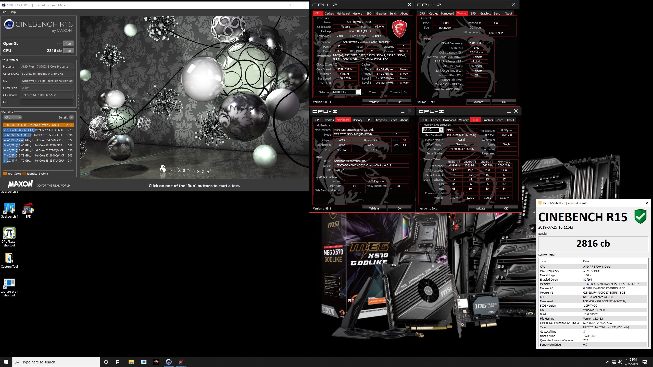This screenshot has width=653, height=367.
Task: Open About tab in top-right CPU-Z Memory window
Action: tap(508, 14)
